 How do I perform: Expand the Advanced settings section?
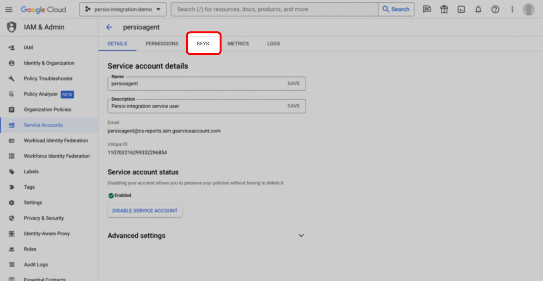[x=301, y=236]
